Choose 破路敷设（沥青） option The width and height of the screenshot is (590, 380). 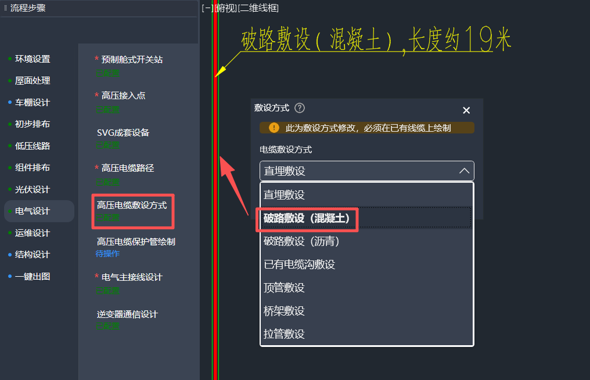coord(301,241)
